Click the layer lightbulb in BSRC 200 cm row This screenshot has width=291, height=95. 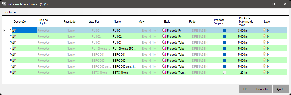(x=264, y=66)
